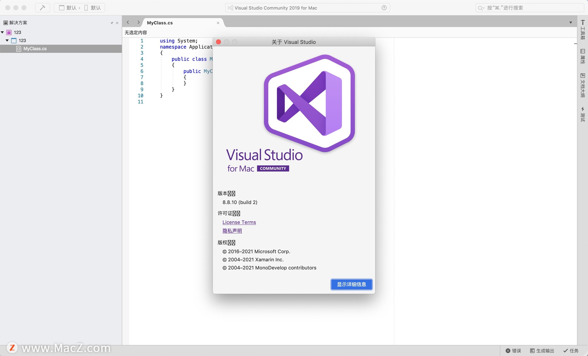Collapse the top-level 123 solution node

pos(2,32)
